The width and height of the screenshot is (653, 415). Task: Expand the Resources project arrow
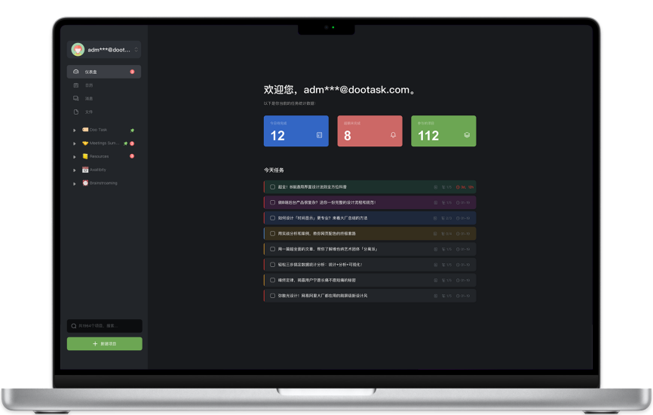pyautogui.click(x=75, y=156)
